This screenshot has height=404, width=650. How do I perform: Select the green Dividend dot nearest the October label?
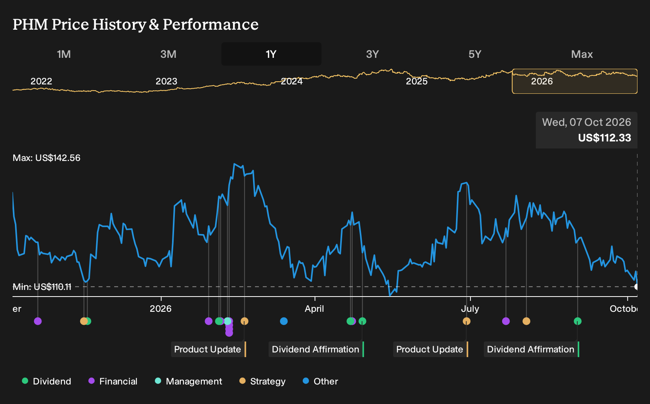click(578, 321)
